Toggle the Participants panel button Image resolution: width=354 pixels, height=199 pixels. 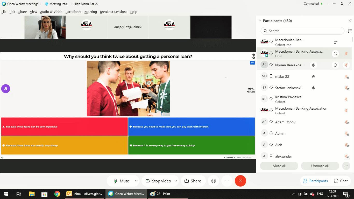point(315,181)
